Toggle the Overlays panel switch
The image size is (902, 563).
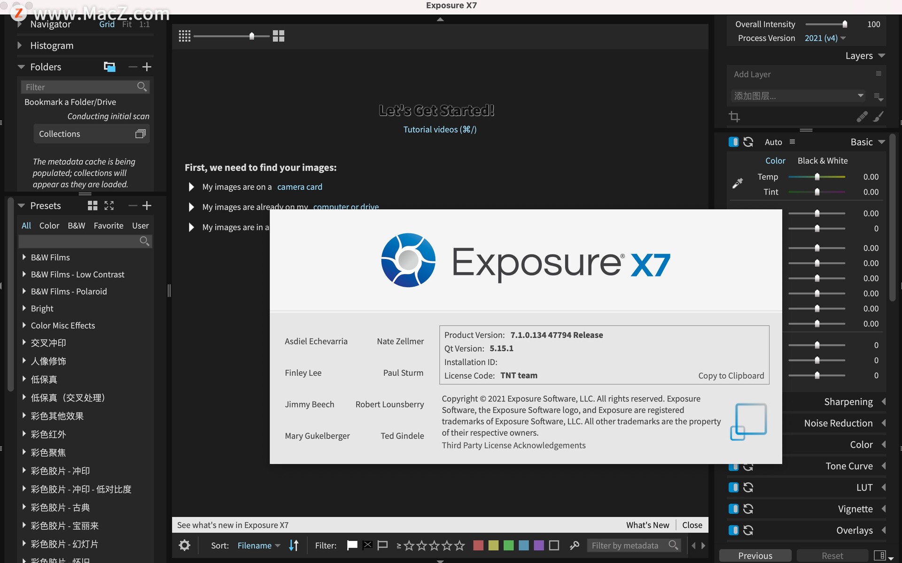(x=733, y=531)
